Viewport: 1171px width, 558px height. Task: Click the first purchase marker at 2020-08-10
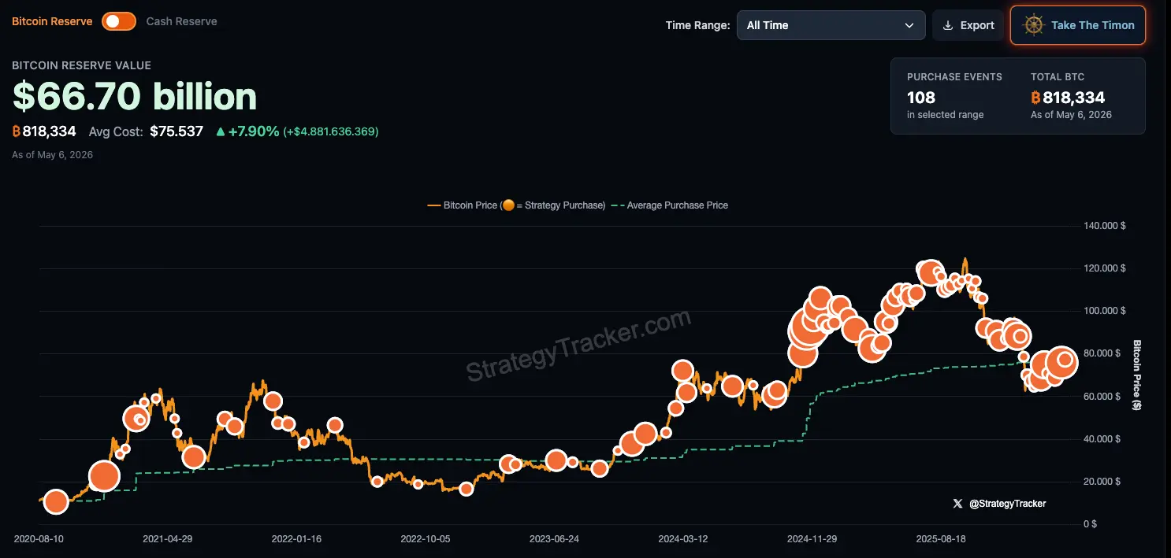(55, 501)
